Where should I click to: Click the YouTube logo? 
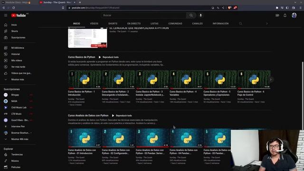click(19, 15)
